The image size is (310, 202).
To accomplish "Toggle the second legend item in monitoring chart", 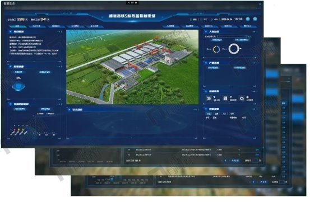I will [x=50, y=114].
